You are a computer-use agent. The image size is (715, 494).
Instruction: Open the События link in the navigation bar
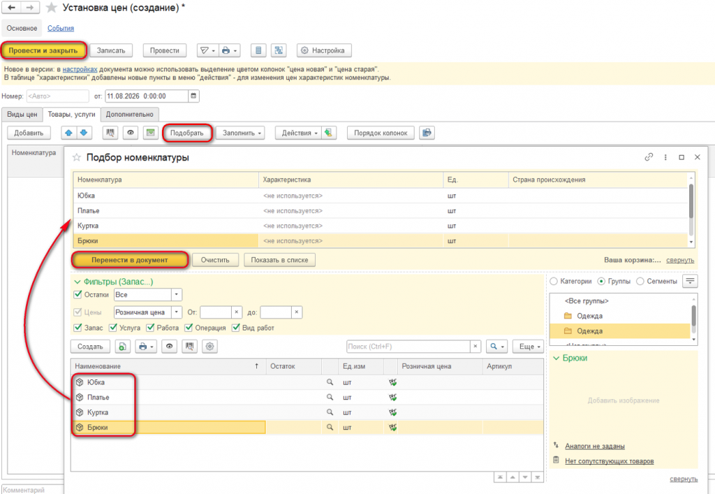(61, 28)
